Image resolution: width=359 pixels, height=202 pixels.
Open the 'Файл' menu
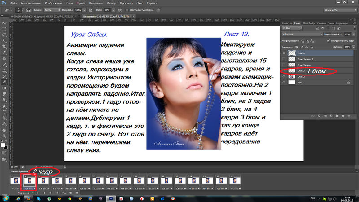[13, 3]
